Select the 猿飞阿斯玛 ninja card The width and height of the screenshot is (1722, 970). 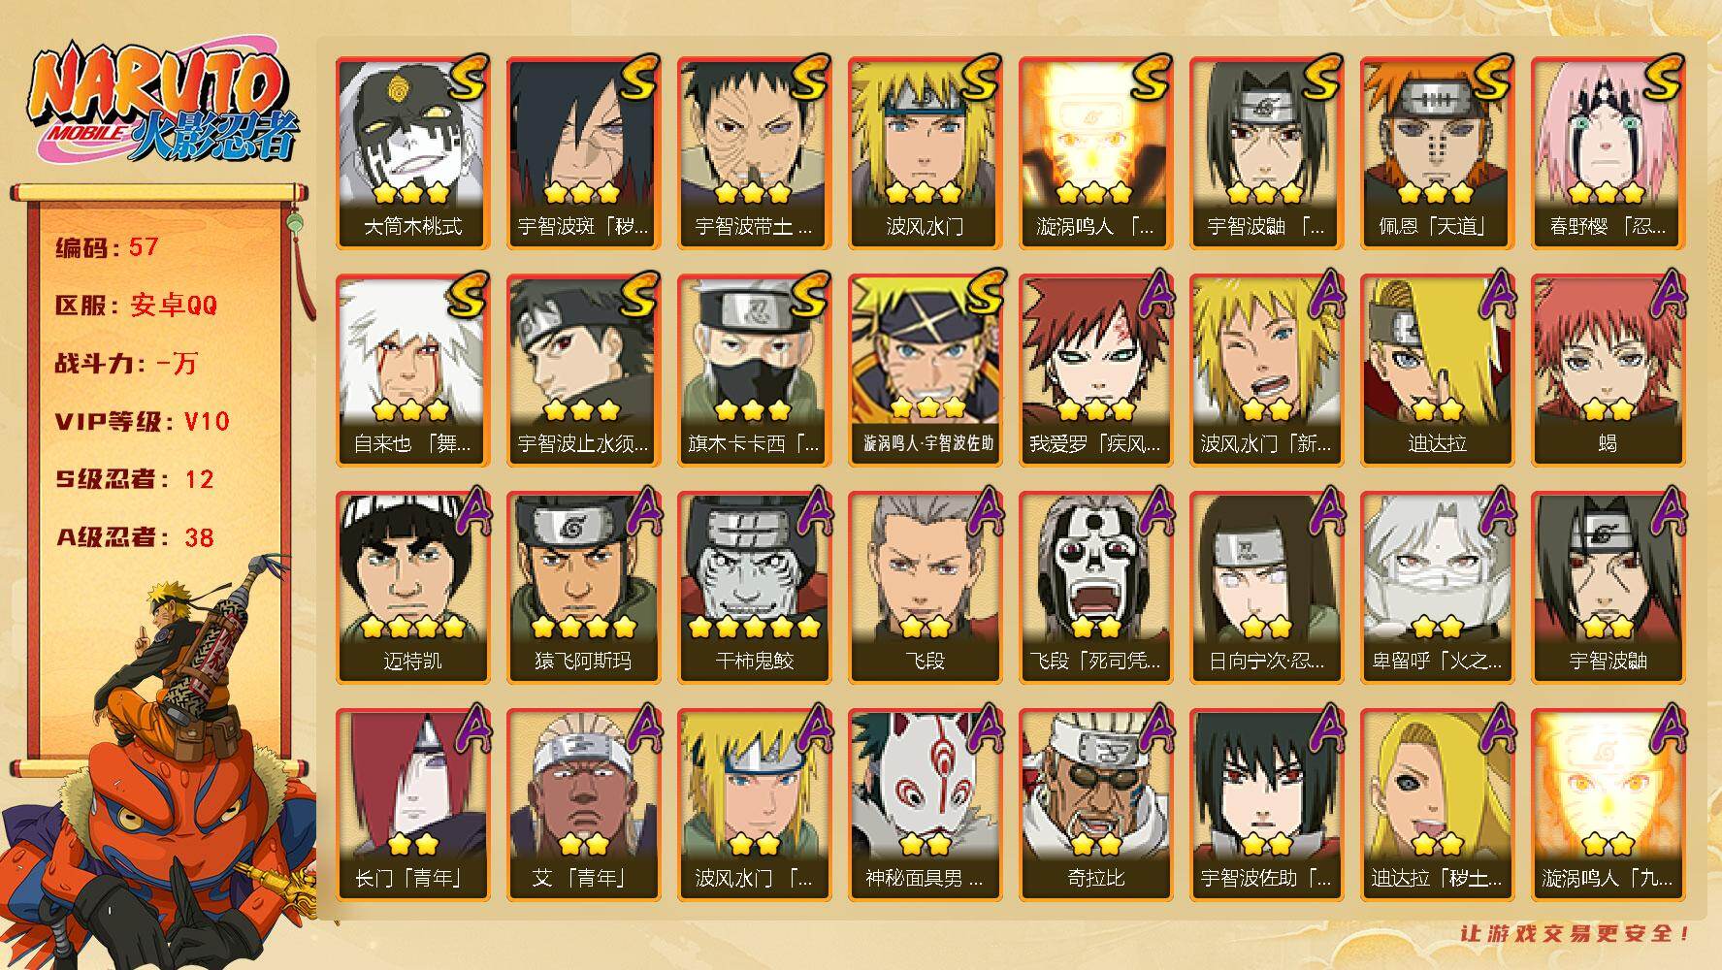point(583,588)
